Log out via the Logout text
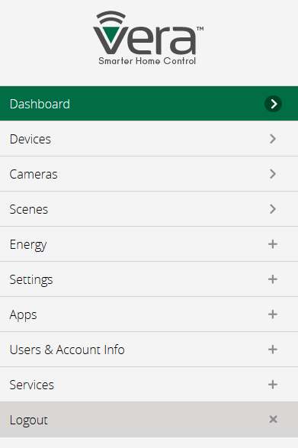This screenshot has height=448, width=298. tap(28, 421)
